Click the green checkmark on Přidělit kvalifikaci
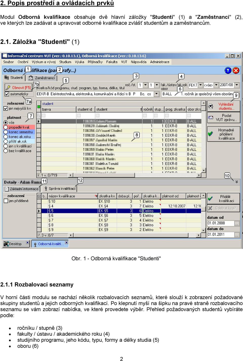243x361 pixels. coord(210,198)
